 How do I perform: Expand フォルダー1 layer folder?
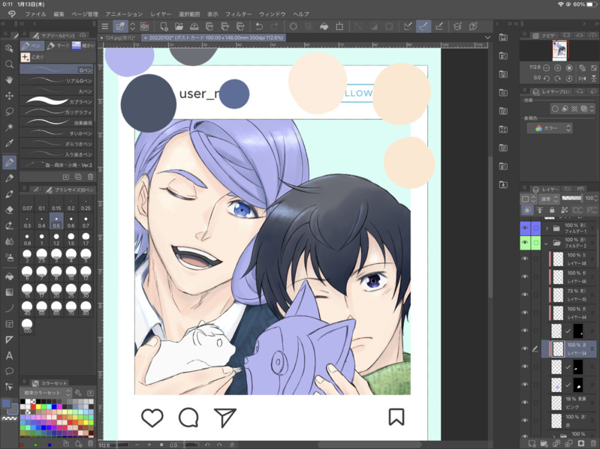[x=547, y=229]
